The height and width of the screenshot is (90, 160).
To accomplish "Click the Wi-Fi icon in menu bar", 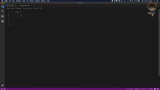I will [130, 1].
